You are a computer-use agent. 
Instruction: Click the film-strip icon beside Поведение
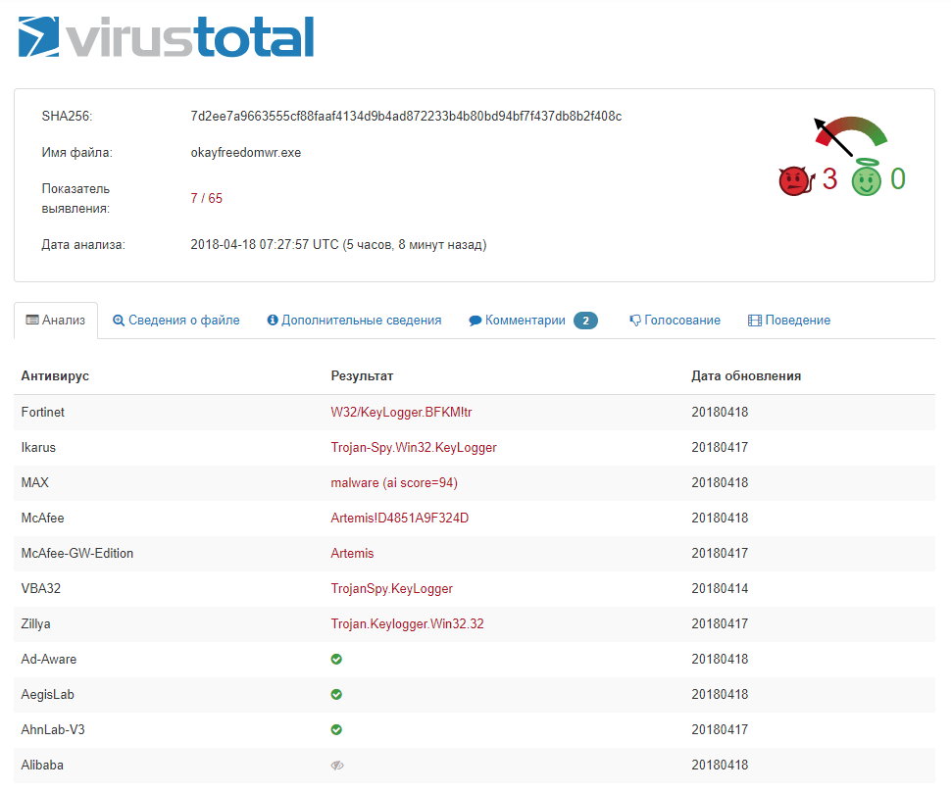click(755, 321)
